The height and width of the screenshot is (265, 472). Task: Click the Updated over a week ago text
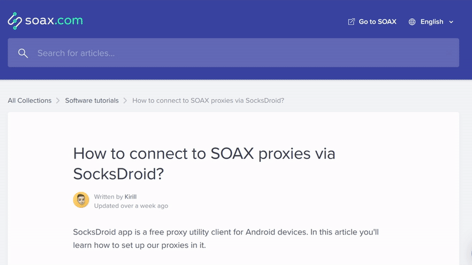click(131, 206)
